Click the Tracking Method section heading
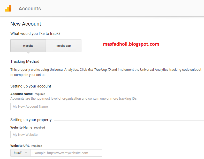 (25, 61)
